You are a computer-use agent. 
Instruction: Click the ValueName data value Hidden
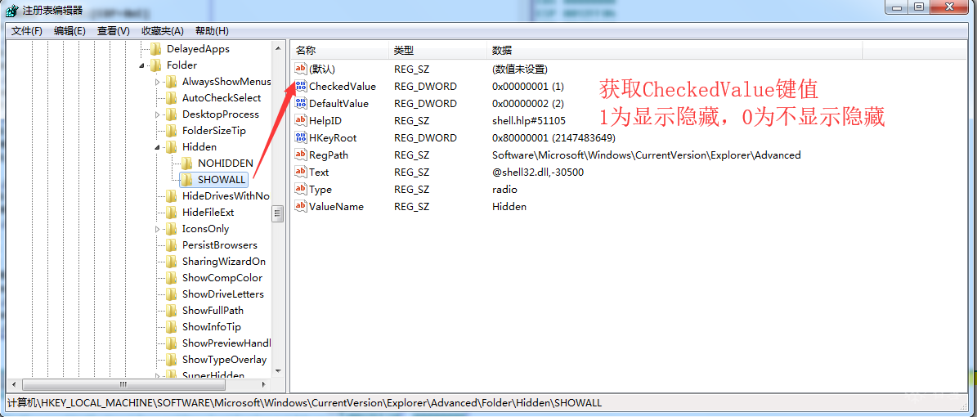tap(509, 206)
